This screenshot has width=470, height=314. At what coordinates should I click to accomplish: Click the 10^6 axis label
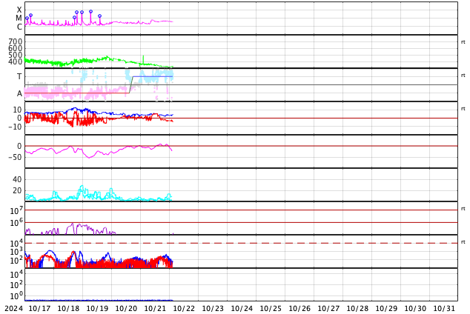(x=16, y=222)
